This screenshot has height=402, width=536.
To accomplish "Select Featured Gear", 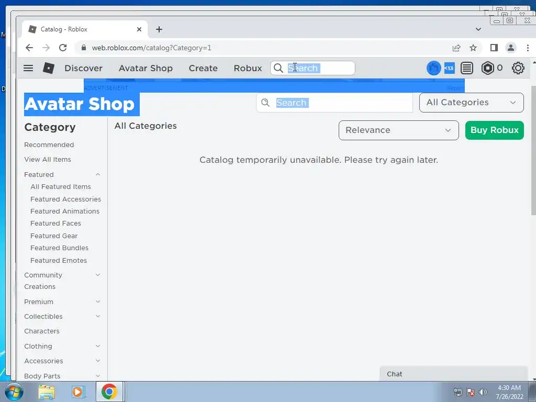I will [54, 236].
